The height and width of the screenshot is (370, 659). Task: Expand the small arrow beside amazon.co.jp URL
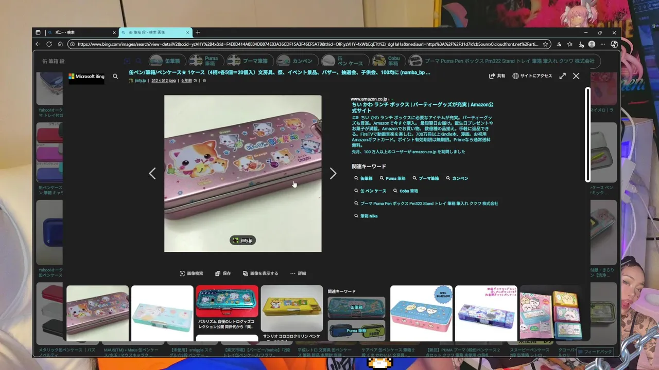click(392, 99)
